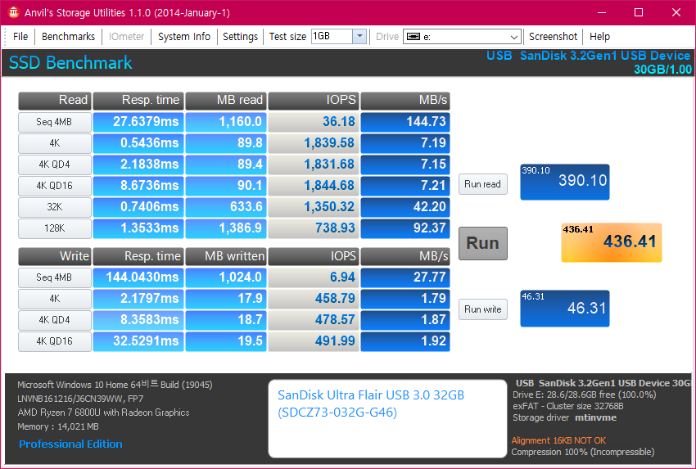Select the write 4K test button
The width and height of the screenshot is (696, 469).
pyautogui.click(x=55, y=299)
